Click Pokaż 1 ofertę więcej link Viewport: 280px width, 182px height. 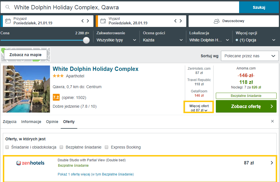[96, 174]
